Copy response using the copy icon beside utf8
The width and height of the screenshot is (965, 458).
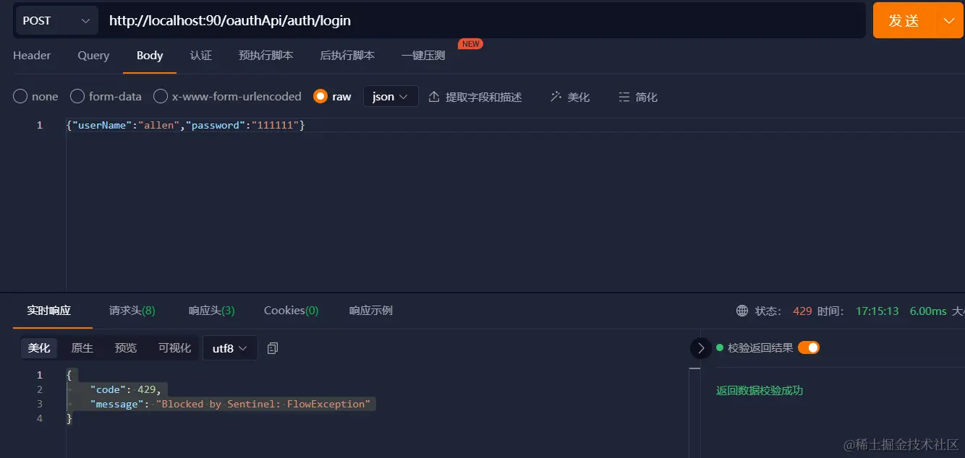coord(273,348)
